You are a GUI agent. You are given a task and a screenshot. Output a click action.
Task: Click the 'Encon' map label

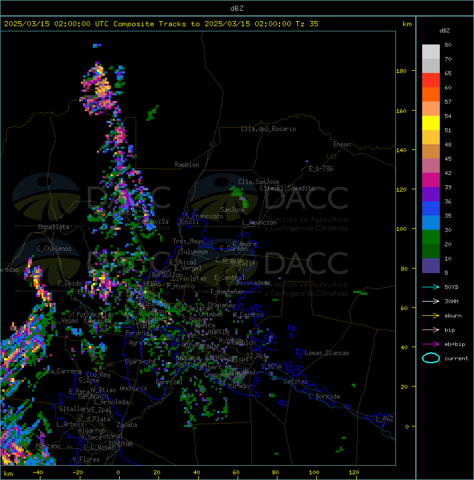342,144
